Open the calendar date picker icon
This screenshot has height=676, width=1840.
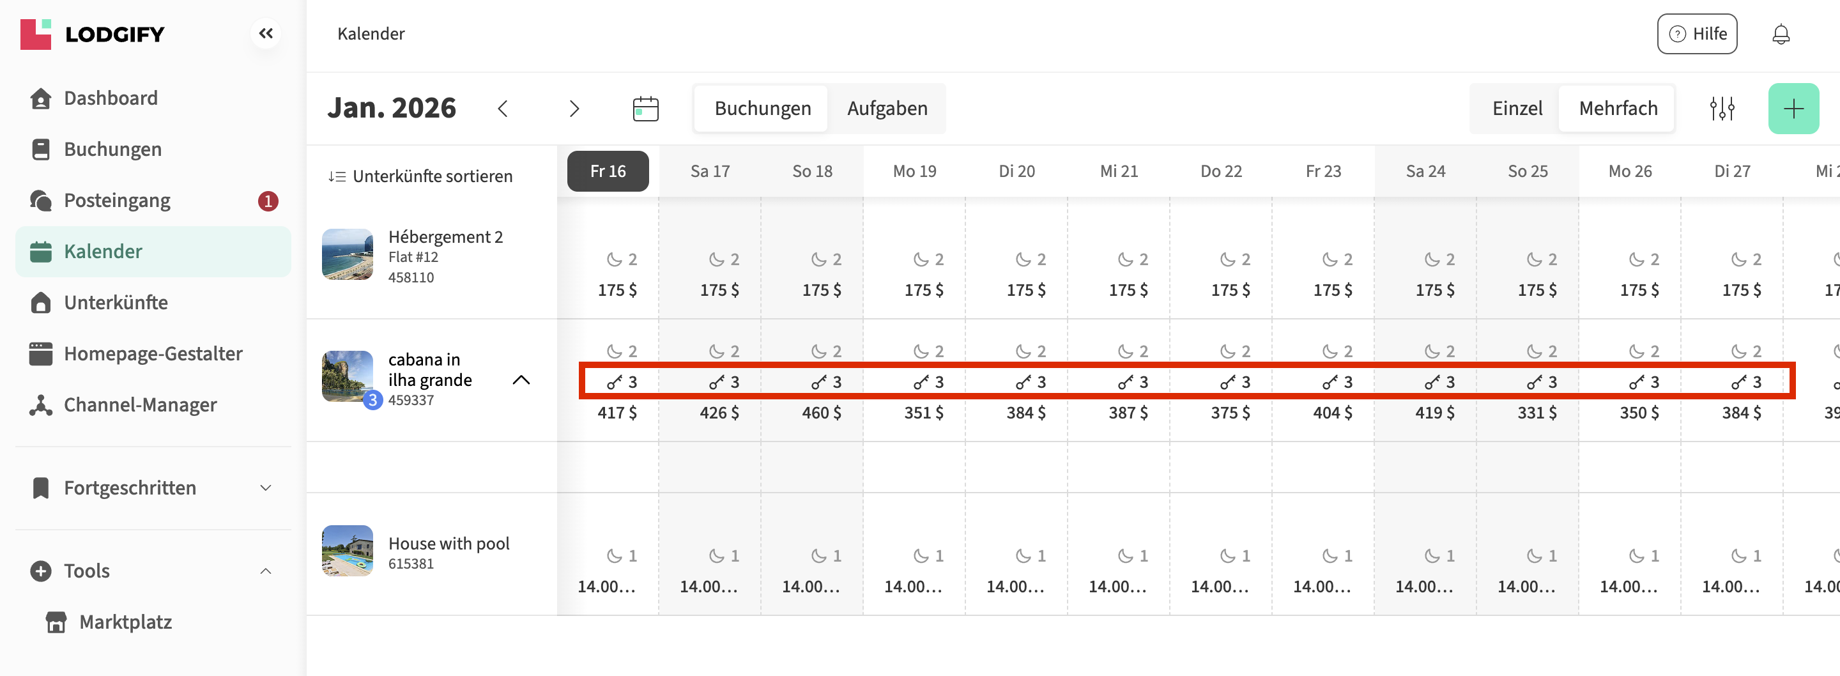(x=645, y=109)
